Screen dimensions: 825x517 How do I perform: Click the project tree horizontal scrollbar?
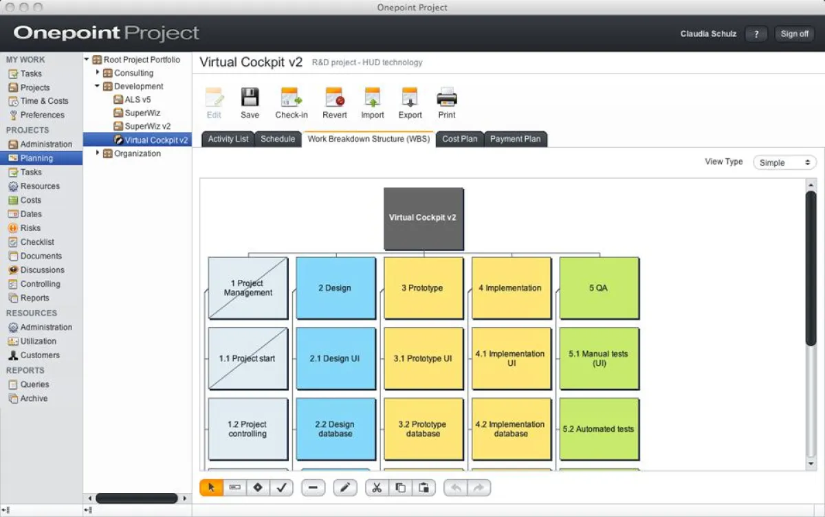click(137, 498)
